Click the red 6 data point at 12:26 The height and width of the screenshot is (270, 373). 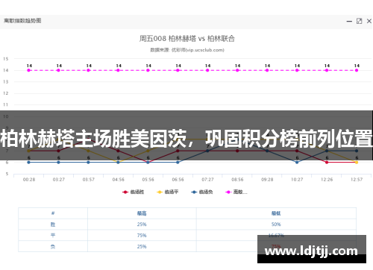click(x=327, y=163)
